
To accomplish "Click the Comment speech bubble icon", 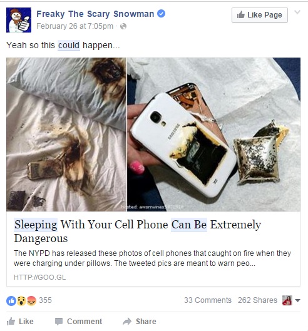I will coord(59,322).
